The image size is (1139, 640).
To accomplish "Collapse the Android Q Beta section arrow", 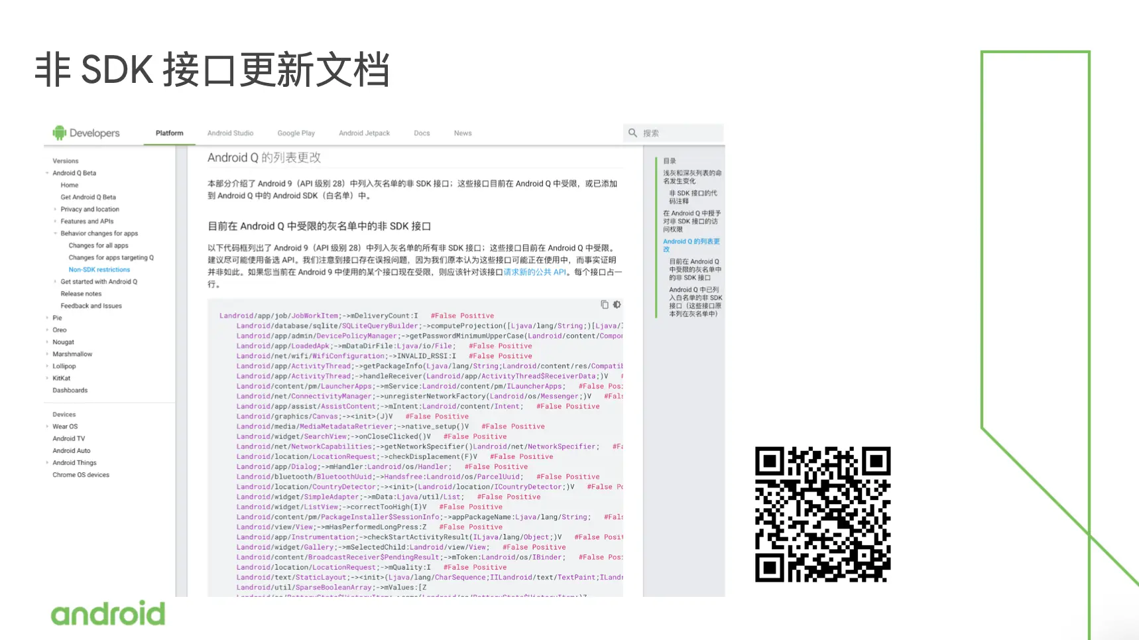I will 47,173.
